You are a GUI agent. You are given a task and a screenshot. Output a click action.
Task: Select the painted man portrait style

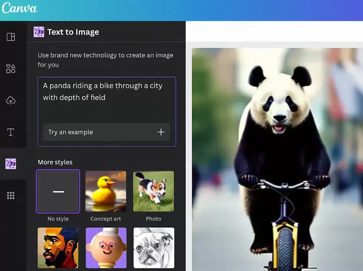pyautogui.click(x=58, y=248)
